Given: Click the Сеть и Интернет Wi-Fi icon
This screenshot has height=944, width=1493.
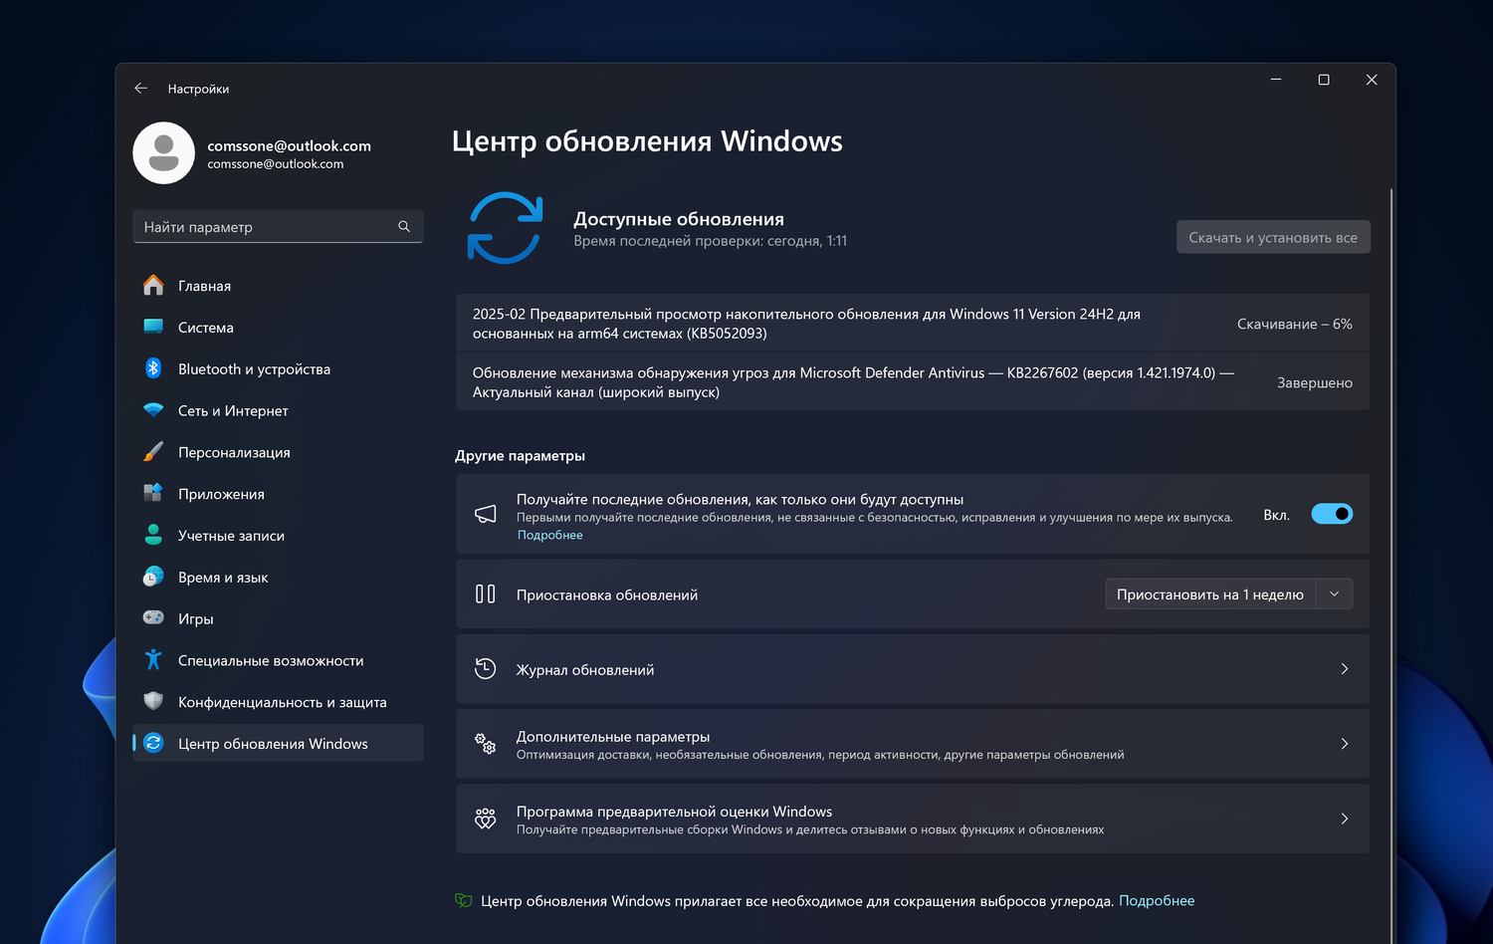Looking at the screenshot, I should (153, 410).
